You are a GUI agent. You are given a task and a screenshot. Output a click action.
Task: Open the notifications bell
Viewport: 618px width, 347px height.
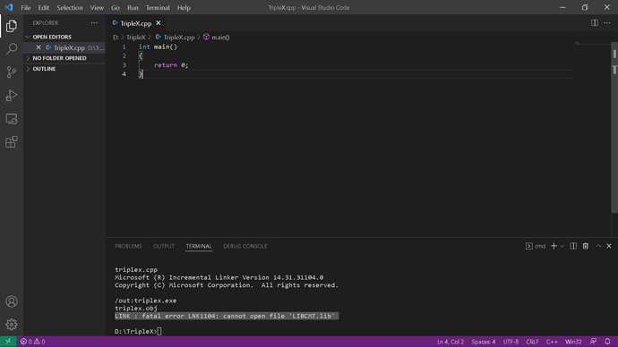point(607,342)
